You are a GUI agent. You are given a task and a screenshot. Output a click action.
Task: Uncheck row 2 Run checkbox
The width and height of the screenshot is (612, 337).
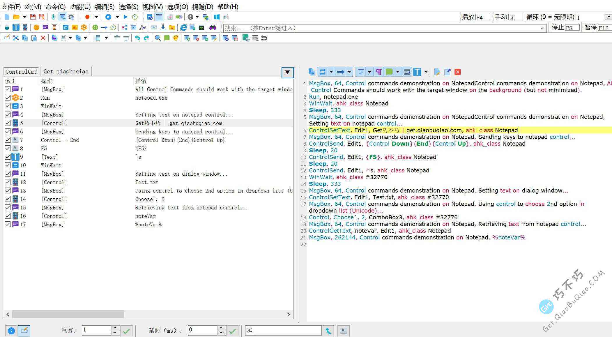click(8, 98)
